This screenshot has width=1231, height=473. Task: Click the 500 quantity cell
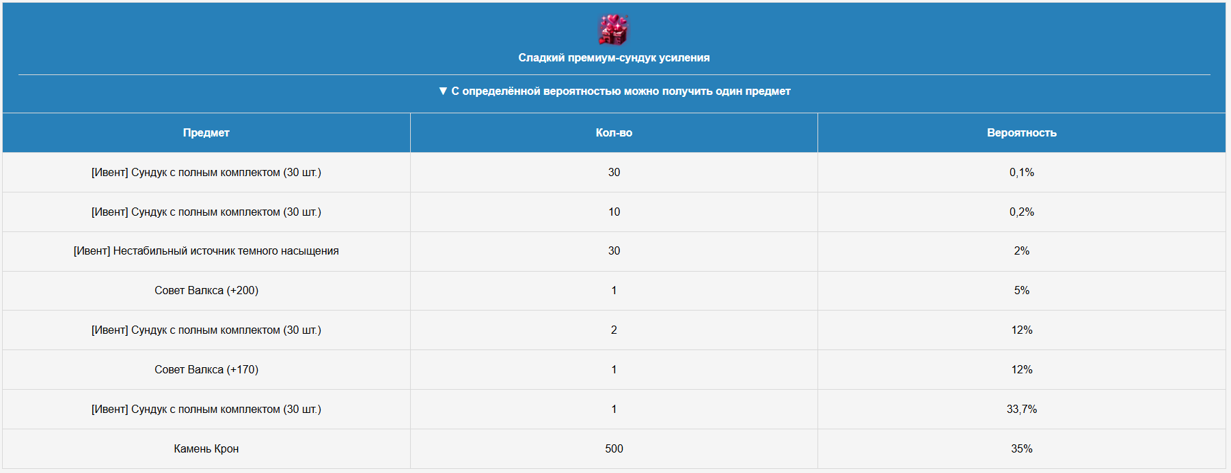(x=614, y=449)
